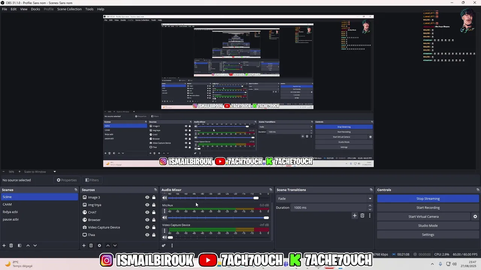Move source up in the Sources list

pyautogui.click(x=108, y=246)
